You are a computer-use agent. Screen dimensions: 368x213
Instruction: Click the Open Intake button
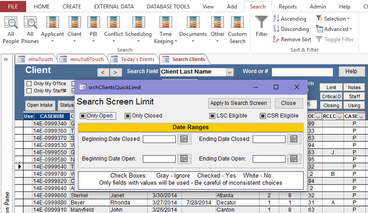pyautogui.click(x=40, y=105)
